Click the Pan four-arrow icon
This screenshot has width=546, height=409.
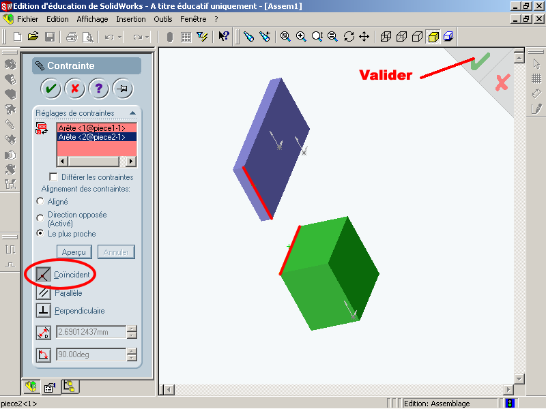[364, 36]
